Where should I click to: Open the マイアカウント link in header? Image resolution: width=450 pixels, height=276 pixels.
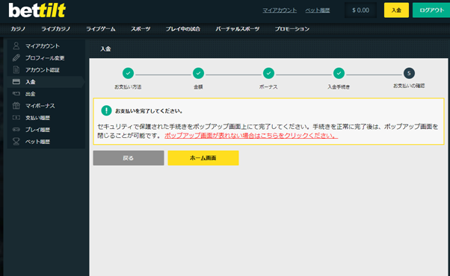[x=280, y=10]
